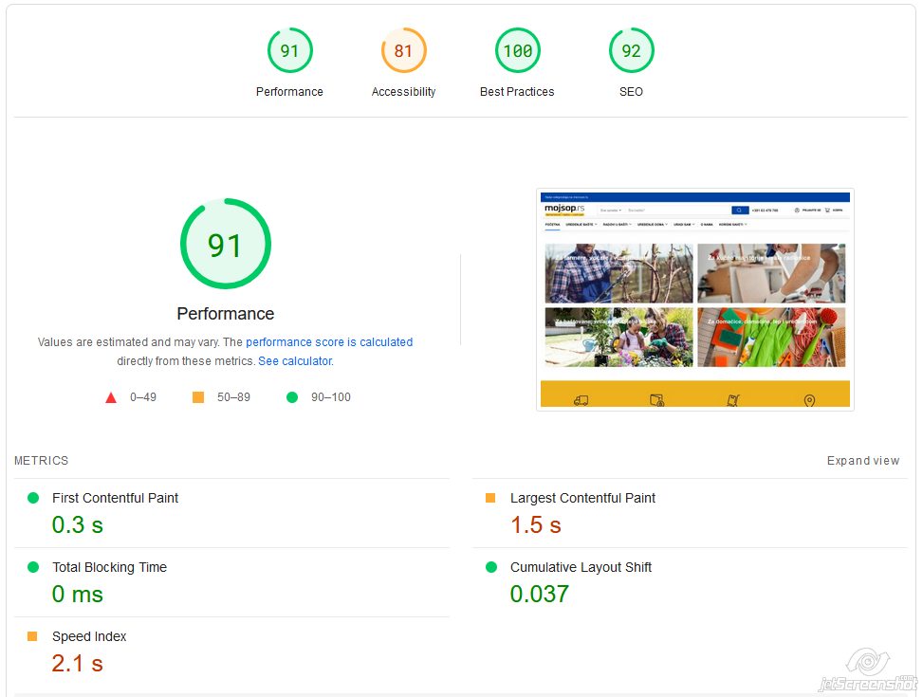
Task: Open the 'performance score is calculated' link
Action: 329,342
